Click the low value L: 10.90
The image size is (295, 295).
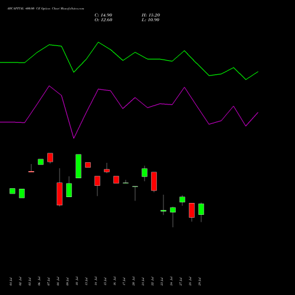(150, 20)
